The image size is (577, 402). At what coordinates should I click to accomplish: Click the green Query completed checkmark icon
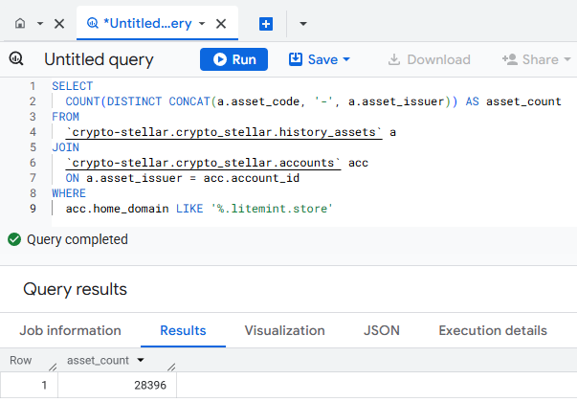pyautogui.click(x=14, y=239)
